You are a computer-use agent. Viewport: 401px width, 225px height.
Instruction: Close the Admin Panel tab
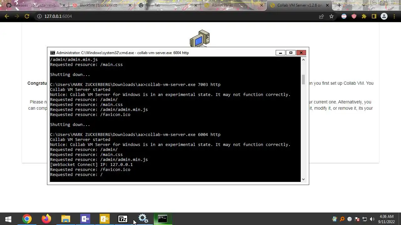tap(262, 5)
